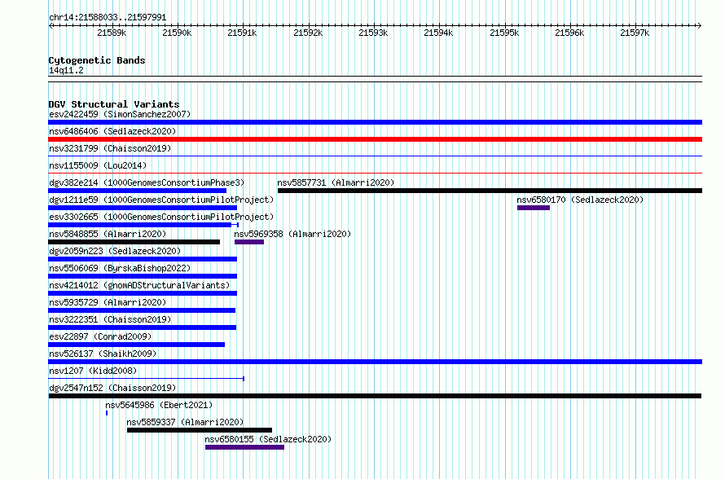Open the nsv6486406 (Sedlazeck2020) variant label
Viewport: 725px width, 479px height.
tap(112, 131)
